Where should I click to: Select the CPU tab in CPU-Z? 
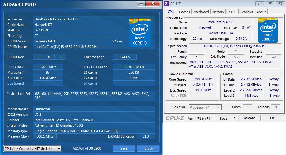point(171,12)
